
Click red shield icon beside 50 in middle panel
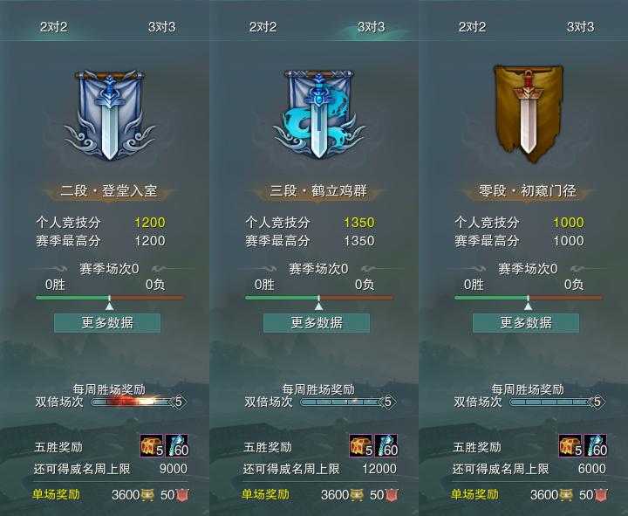392,495
